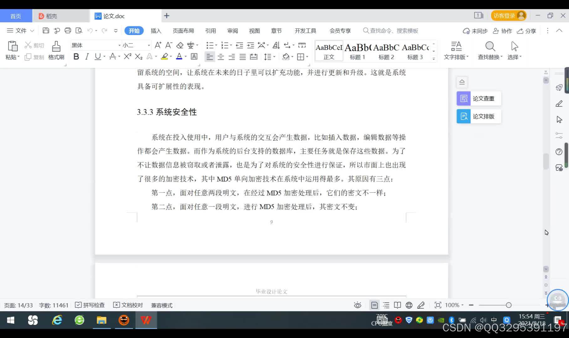
Task: Collapse the ribbon with chevron
Action: [559, 31]
